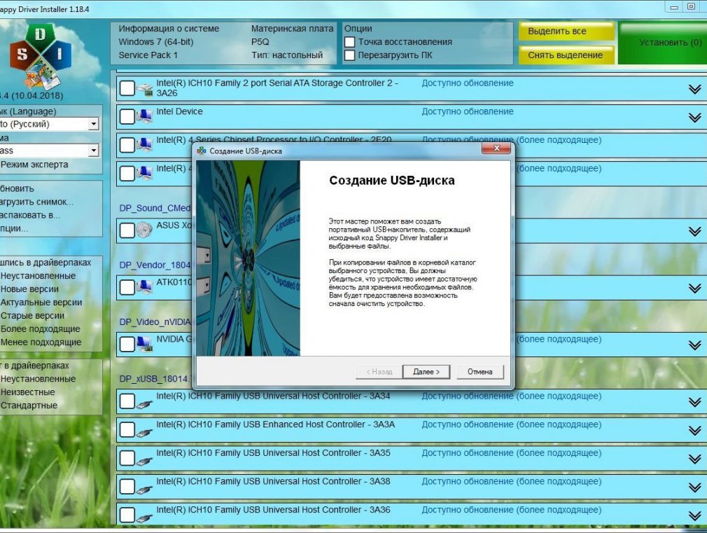Image resolution: width=707 pixels, height=533 pixels.
Task: Click the USB plug icon for controller 3A35
Action: (x=144, y=461)
